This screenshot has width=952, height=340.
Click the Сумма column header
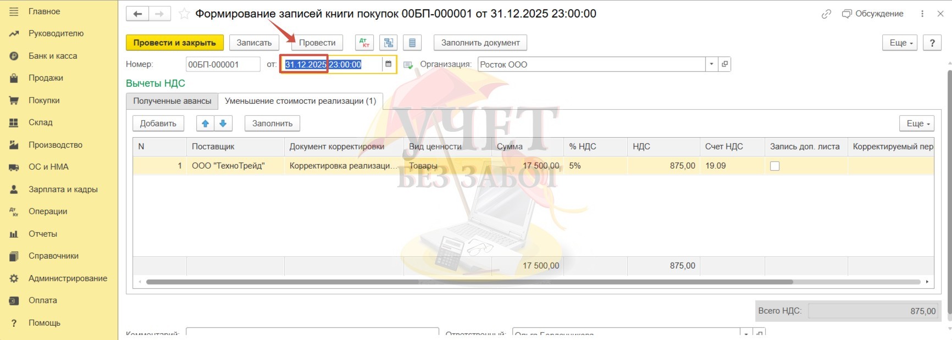coord(528,147)
